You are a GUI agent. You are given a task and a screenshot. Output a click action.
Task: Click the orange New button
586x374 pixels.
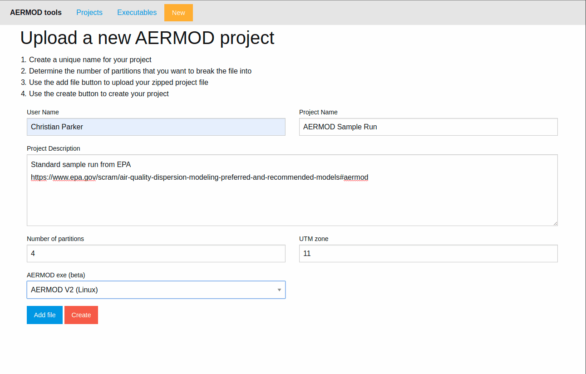[178, 13]
